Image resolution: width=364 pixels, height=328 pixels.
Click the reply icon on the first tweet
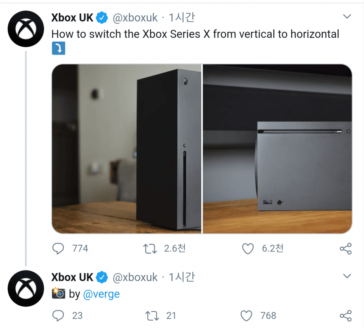(58, 248)
